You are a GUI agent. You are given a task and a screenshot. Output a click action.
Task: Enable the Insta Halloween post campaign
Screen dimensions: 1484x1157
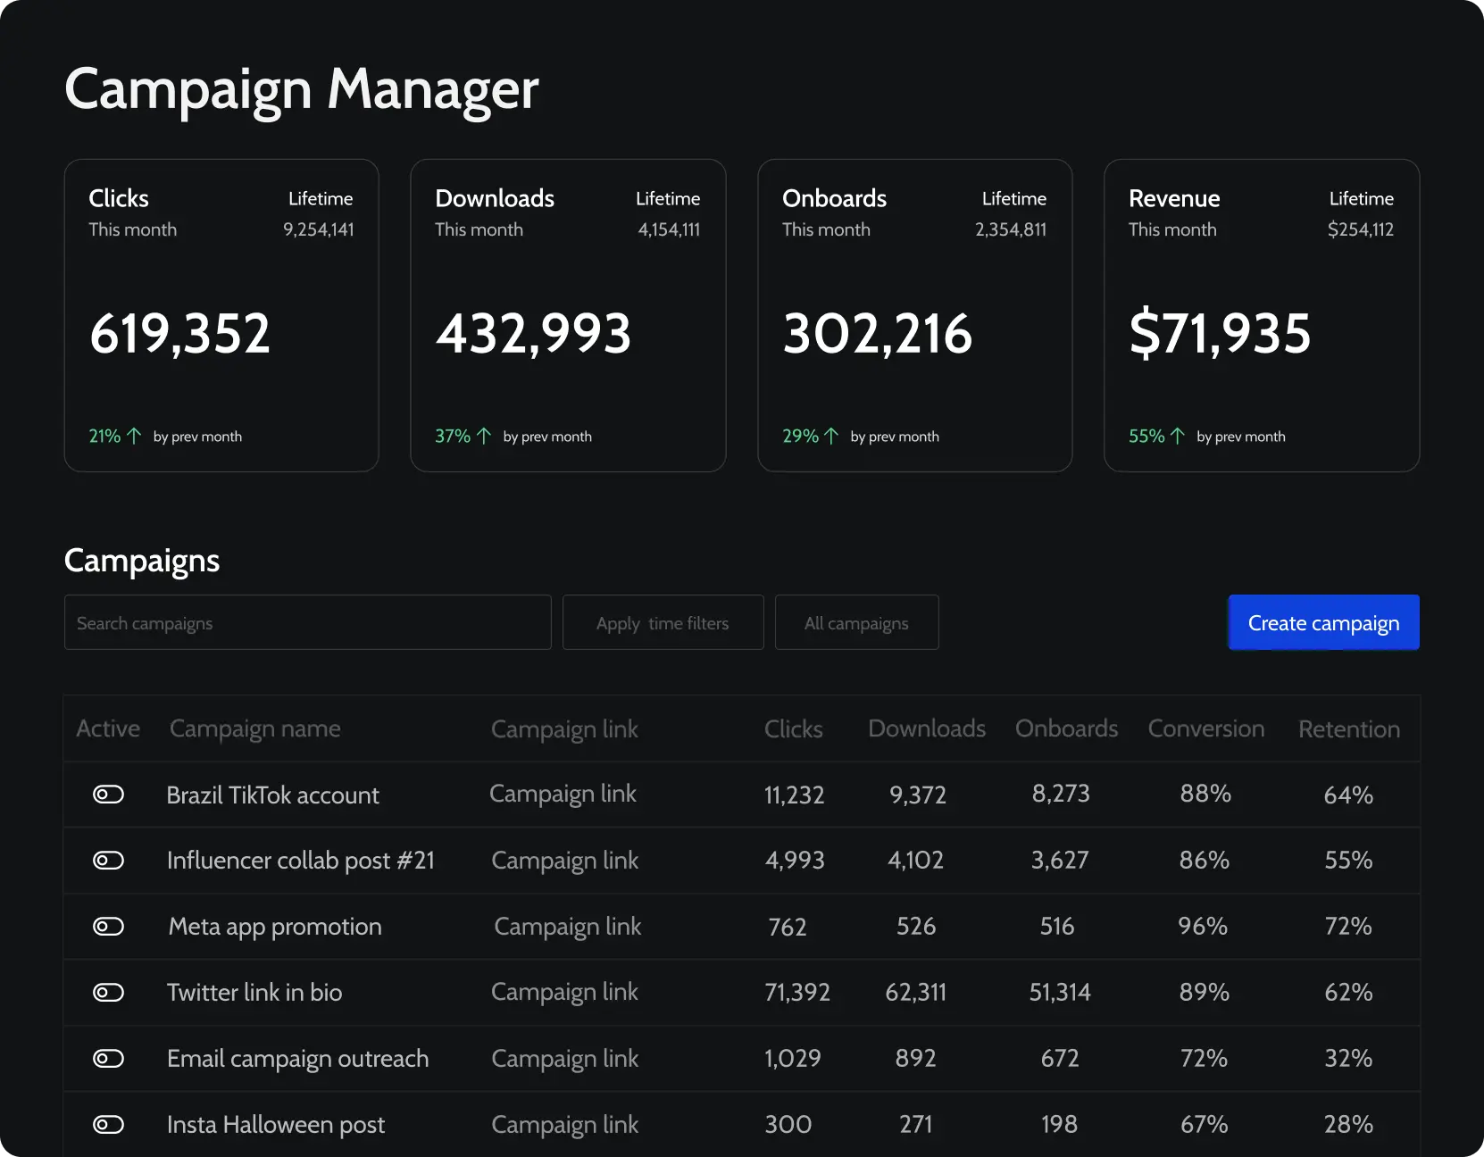(107, 1124)
